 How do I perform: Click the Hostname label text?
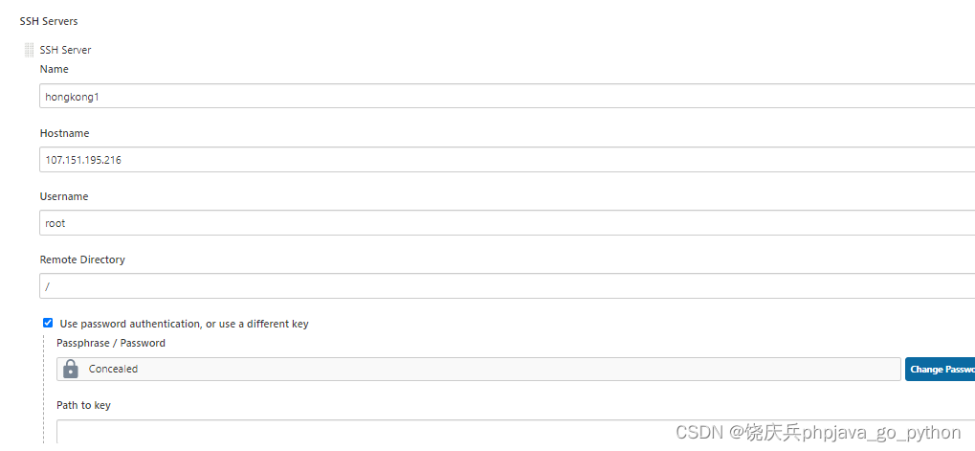65,133
